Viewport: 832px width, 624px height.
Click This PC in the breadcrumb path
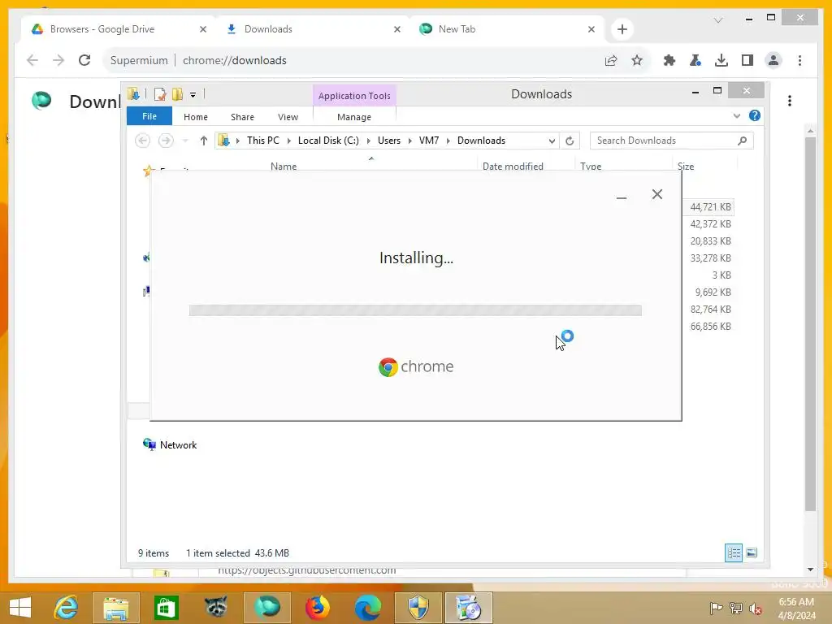[262, 141]
